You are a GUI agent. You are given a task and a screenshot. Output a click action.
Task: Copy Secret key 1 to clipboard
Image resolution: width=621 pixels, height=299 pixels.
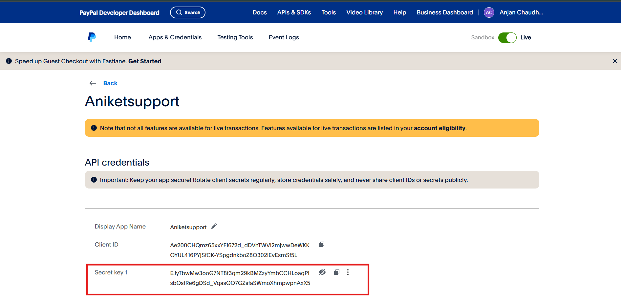coord(336,272)
